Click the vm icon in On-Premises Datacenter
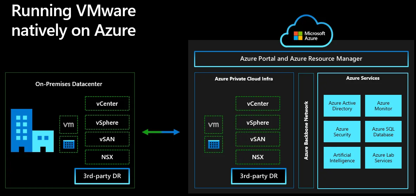The image size is (416, 196). tap(69, 124)
